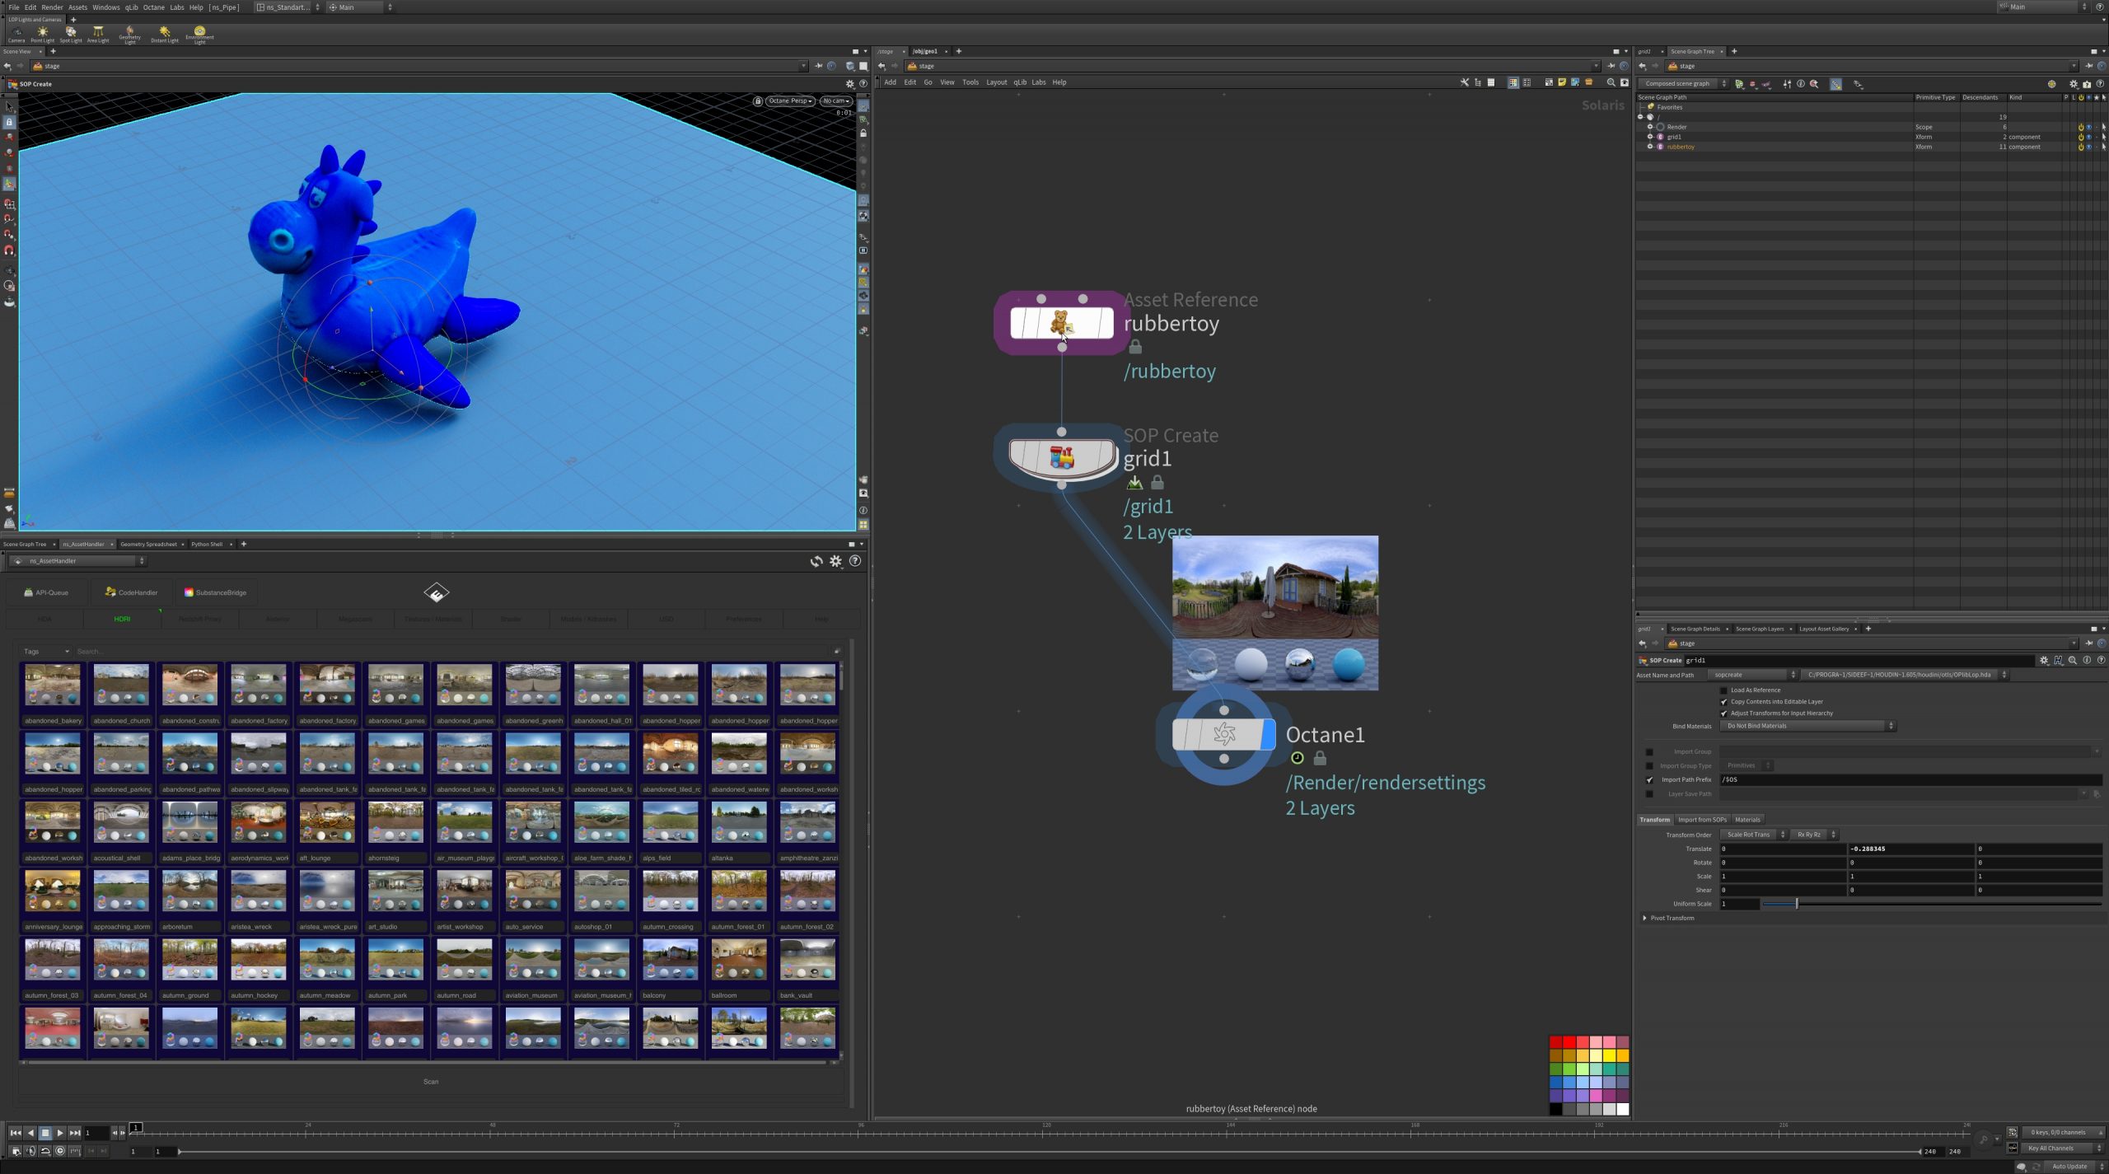Expand the Pivot Transform section
This screenshot has width=2109, height=1174.
coord(1645,918)
